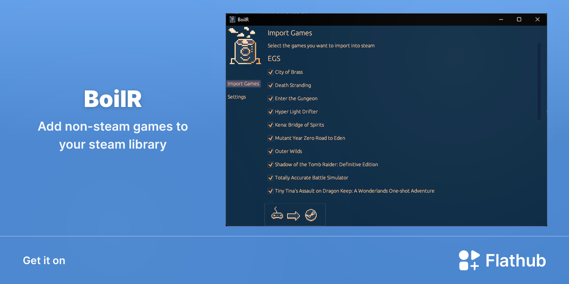Maximize the BoilR window
This screenshot has height=284, width=569.
519,19
